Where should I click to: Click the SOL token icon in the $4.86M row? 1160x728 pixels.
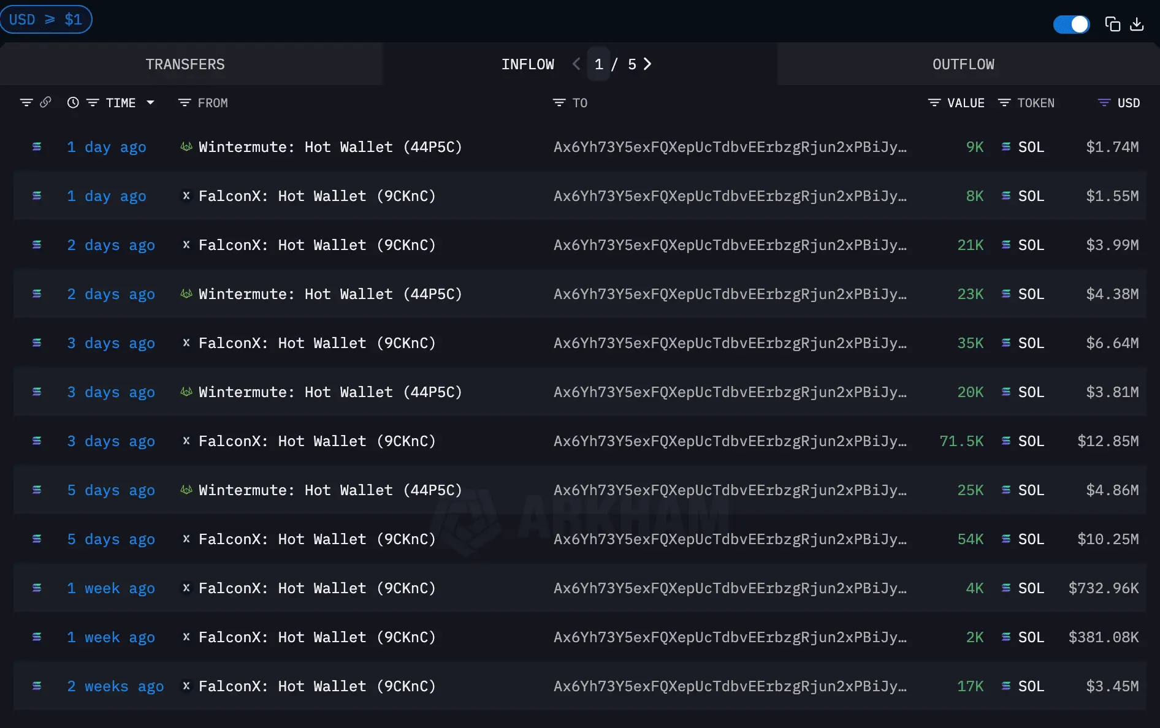(x=1006, y=490)
